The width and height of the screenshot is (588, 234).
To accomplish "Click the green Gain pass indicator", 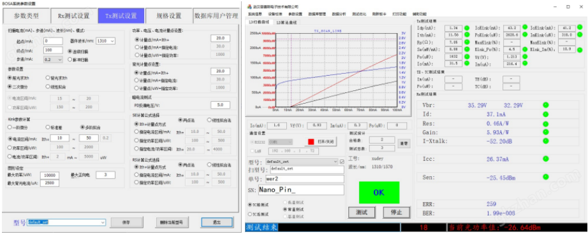I will 546,132.
